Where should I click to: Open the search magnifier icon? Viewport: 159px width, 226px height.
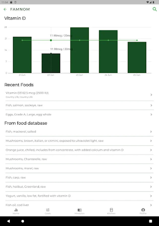154,10
